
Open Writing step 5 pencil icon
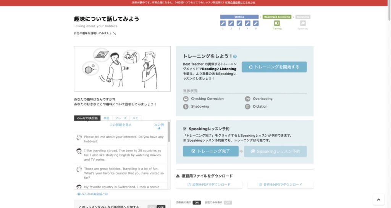[255, 23]
